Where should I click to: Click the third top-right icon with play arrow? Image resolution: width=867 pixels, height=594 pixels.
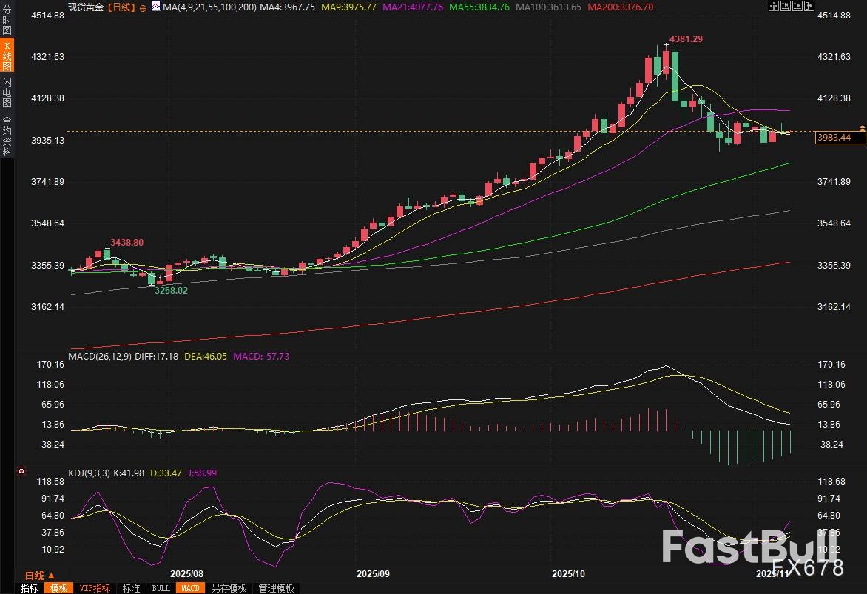click(796, 6)
